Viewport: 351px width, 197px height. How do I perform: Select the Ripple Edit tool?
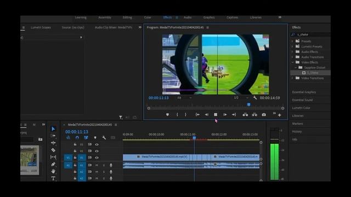tap(53, 143)
